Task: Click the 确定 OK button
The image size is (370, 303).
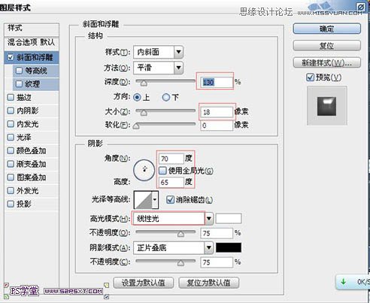Action: (327, 29)
